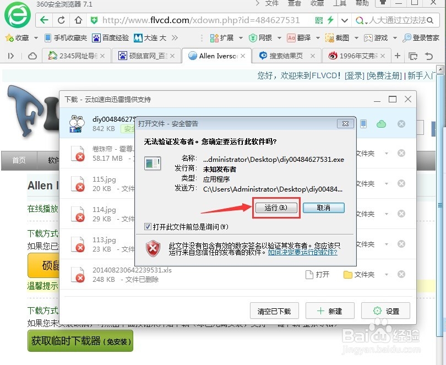The height and width of the screenshot is (365, 446).
Task: Toggle the sidebar panel icon left of tabs
Action: click(11, 56)
